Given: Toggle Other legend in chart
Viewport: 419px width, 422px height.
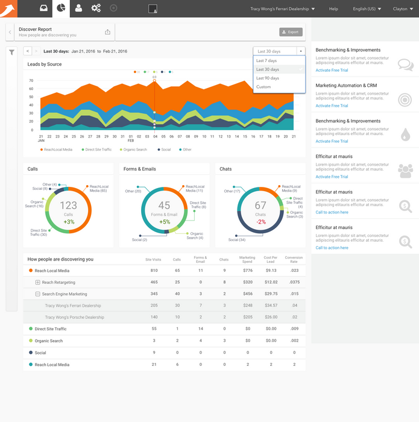Looking at the screenshot, I should tap(186, 150).
